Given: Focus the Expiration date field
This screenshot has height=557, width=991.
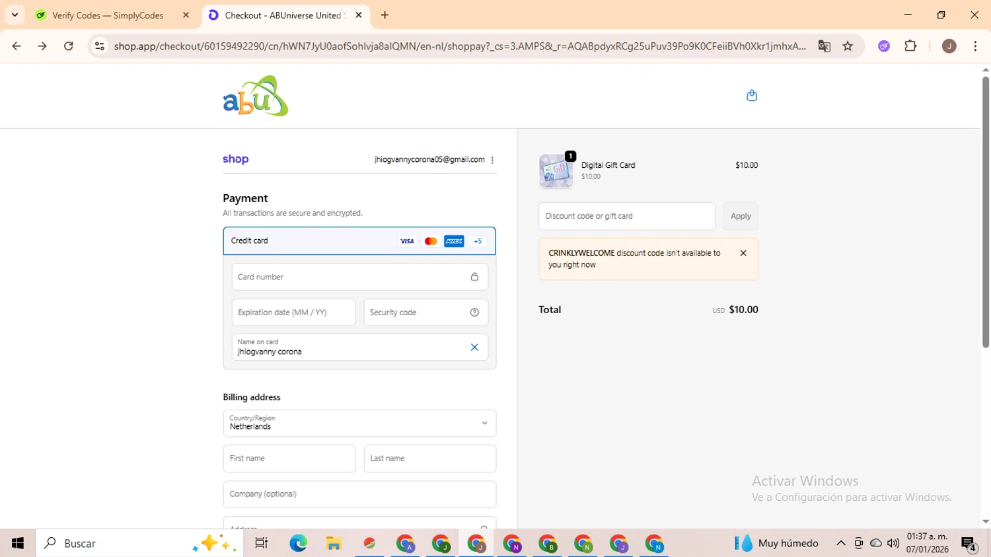Looking at the screenshot, I should [x=293, y=313].
